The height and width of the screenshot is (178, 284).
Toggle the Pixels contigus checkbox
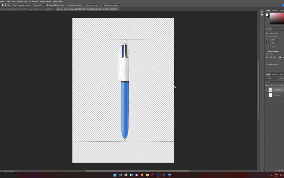[x=55, y=5]
